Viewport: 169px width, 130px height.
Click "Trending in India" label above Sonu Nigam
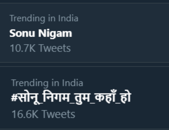click(x=44, y=18)
